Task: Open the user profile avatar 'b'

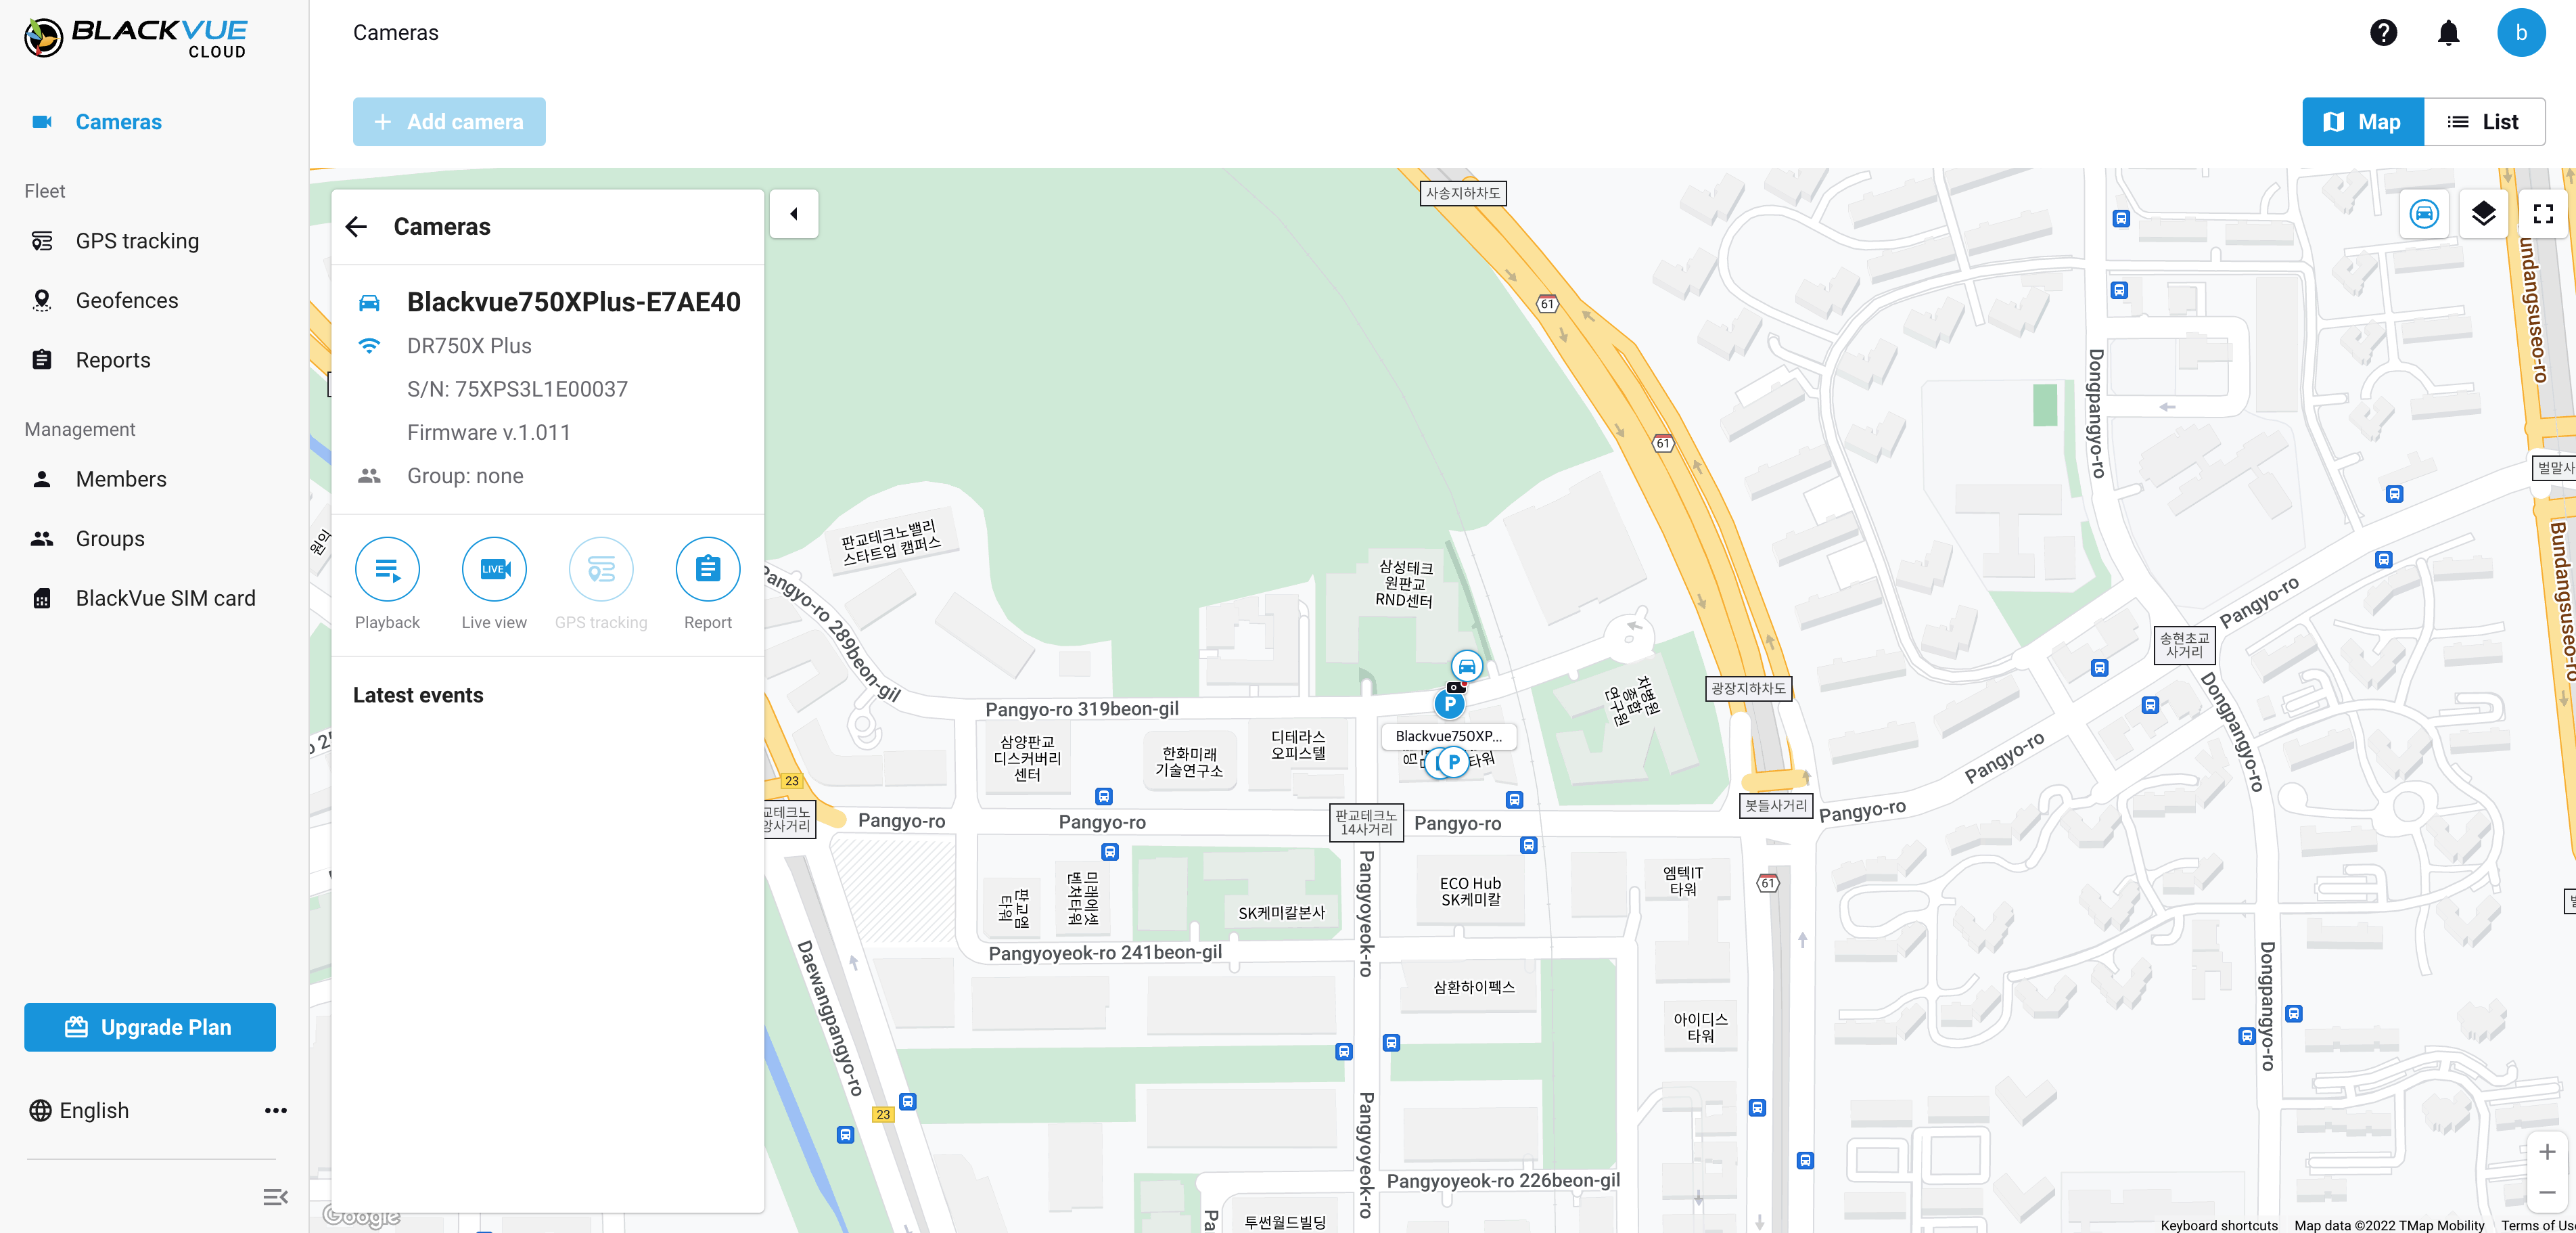Action: [2521, 33]
